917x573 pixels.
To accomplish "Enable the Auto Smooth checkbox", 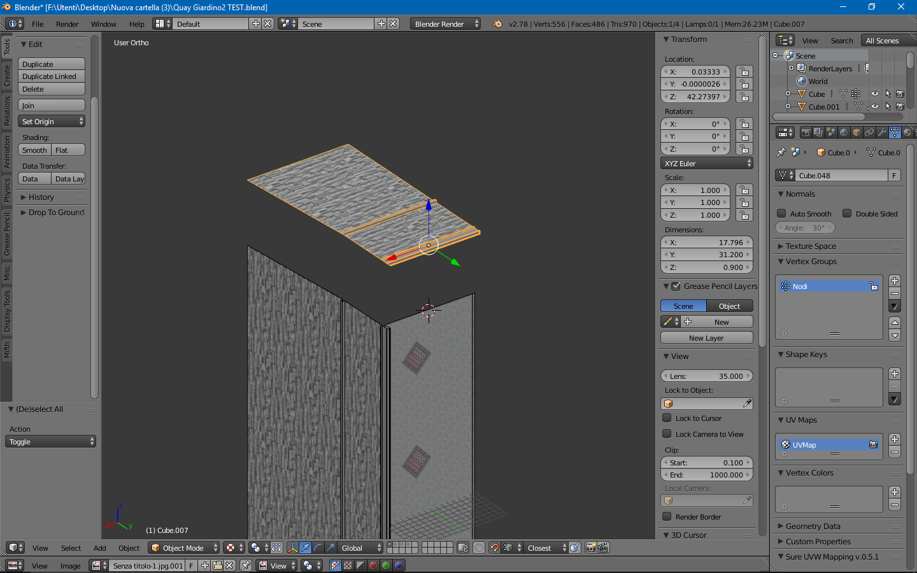I will coord(781,214).
